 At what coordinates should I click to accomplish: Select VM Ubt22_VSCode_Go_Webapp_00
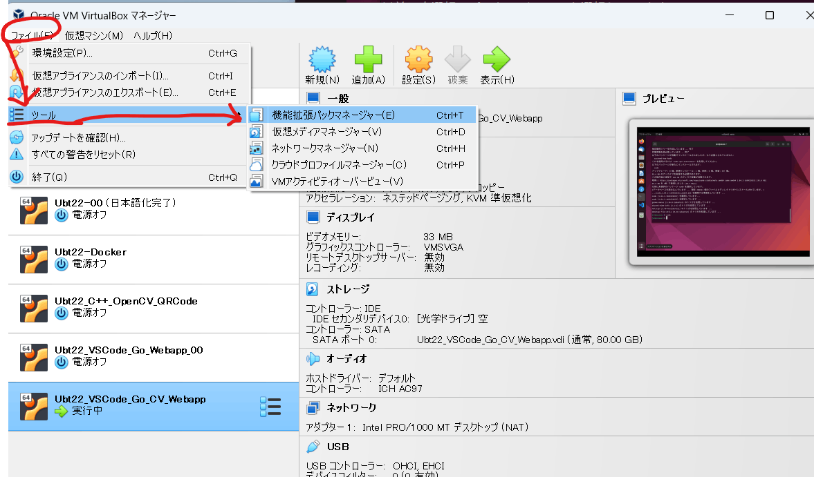point(154,358)
